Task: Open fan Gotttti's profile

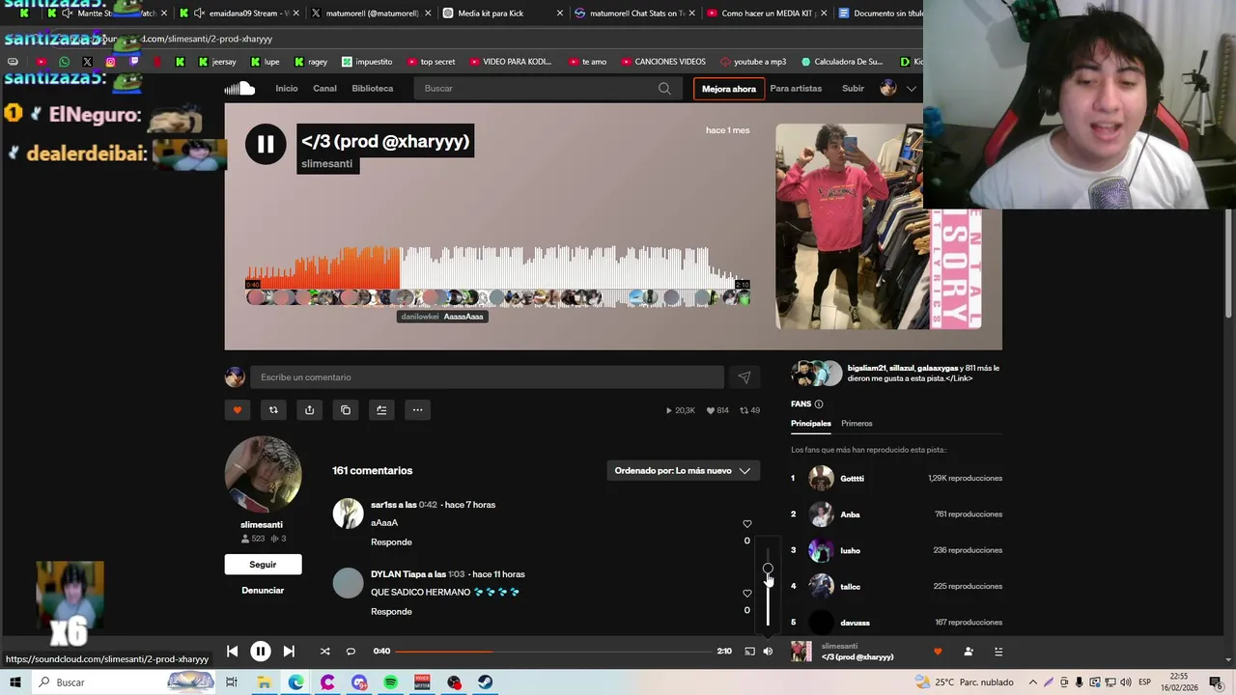Action: (852, 479)
